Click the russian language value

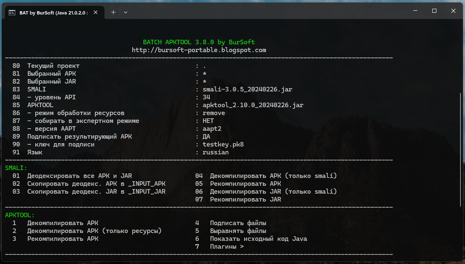[x=216, y=152]
